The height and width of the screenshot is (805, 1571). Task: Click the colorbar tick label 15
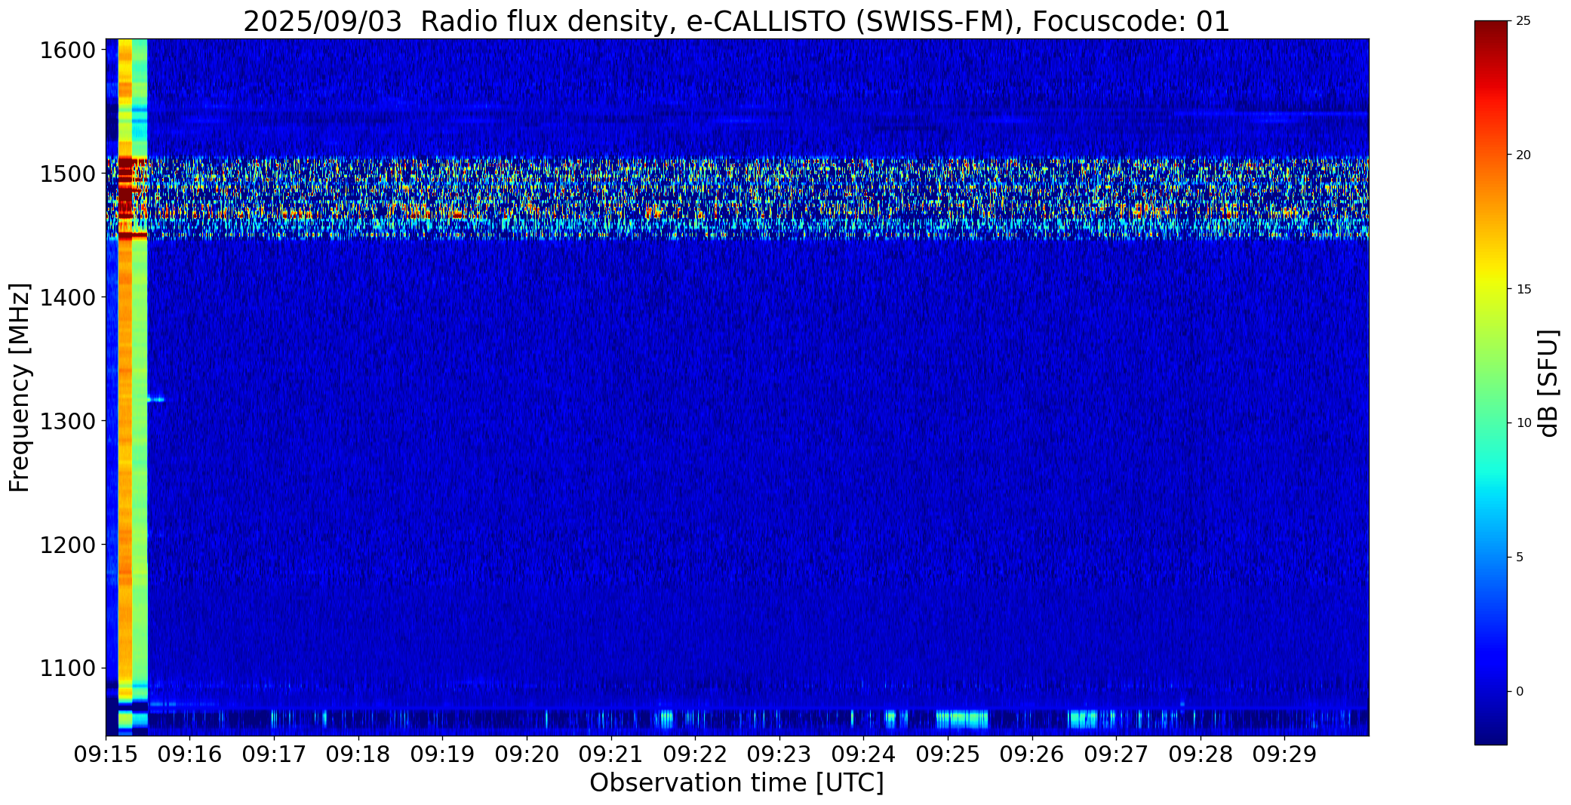pyautogui.click(x=1523, y=290)
